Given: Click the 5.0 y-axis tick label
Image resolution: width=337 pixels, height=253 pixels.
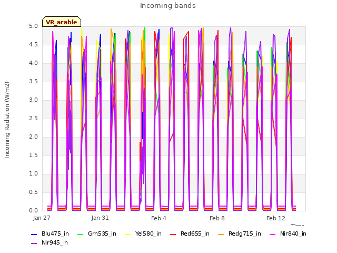Looking at the screenshot, I should click(33, 26).
